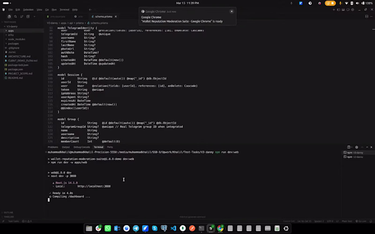The image size is (375, 234).
Task: Toggle the primary sidebar layout icon
Action: 338,10
